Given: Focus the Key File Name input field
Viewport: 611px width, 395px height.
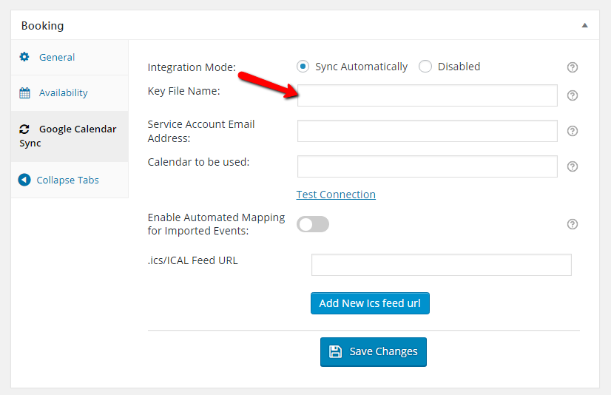Looking at the screenshot, I should (x=427, y=95).
